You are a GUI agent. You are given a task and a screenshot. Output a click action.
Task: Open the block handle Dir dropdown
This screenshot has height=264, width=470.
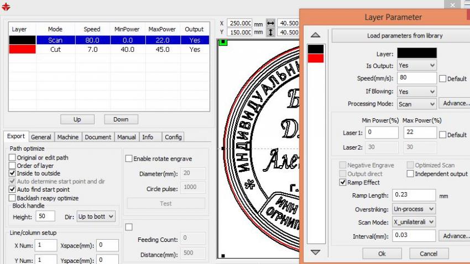(x=96, y=217)
